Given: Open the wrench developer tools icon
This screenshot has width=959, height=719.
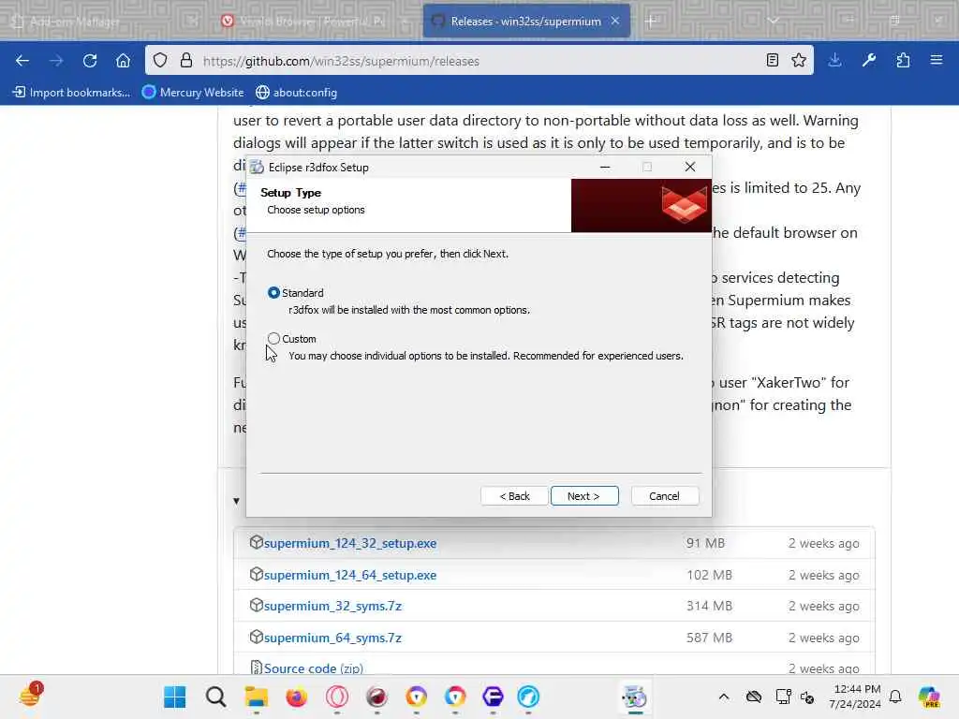Looking at the screenshot, I should [x=868, y=60].
